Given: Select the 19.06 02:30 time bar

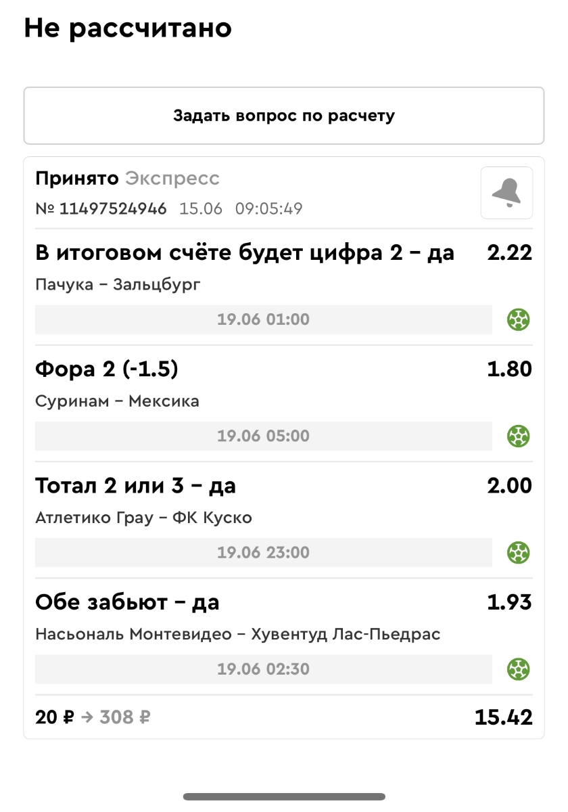Looking at the screenshot, I should pyautogui.click(x=263, y=669).
